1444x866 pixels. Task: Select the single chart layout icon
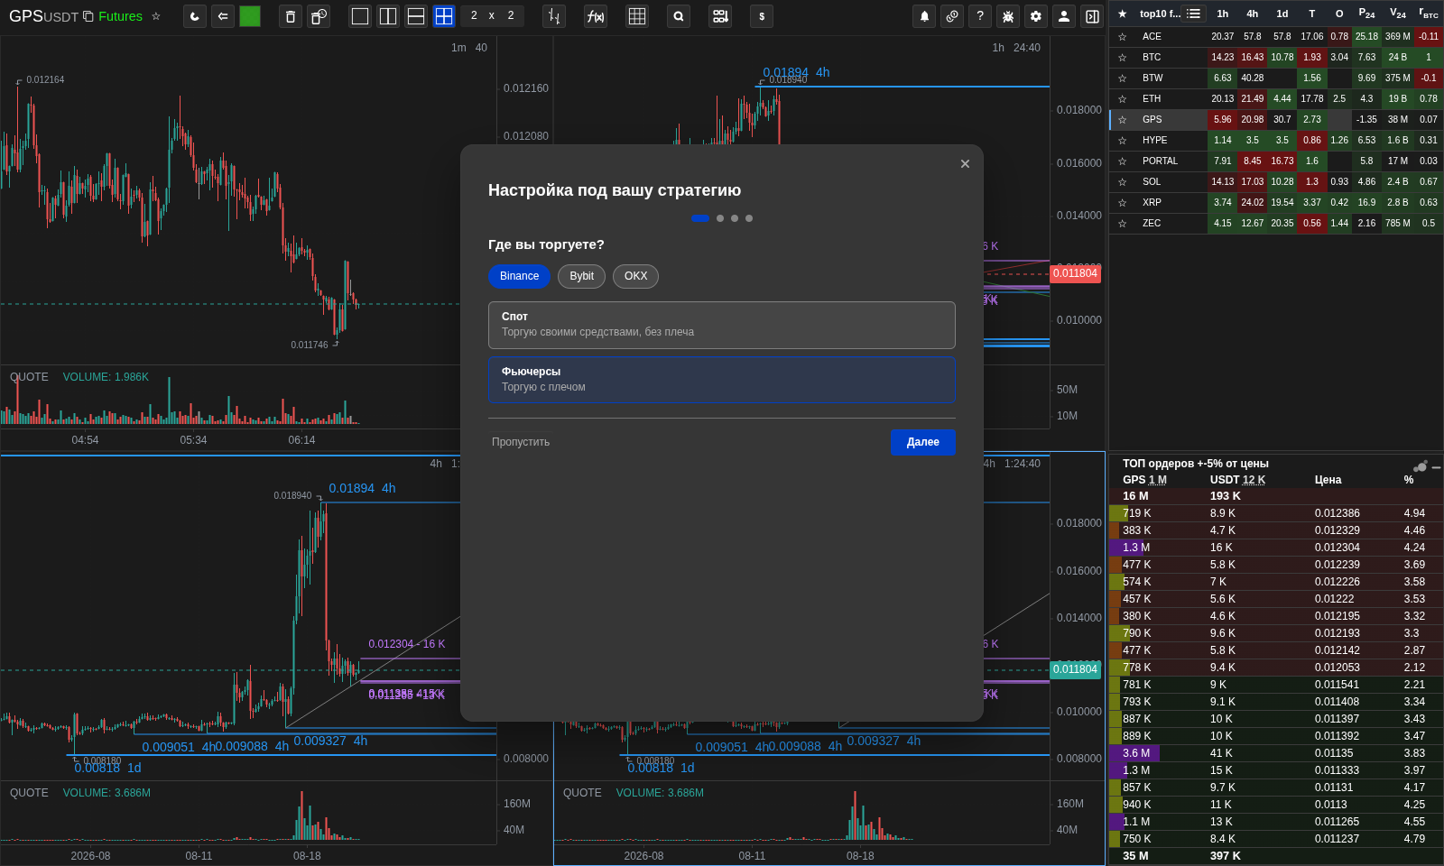(360, 16)
